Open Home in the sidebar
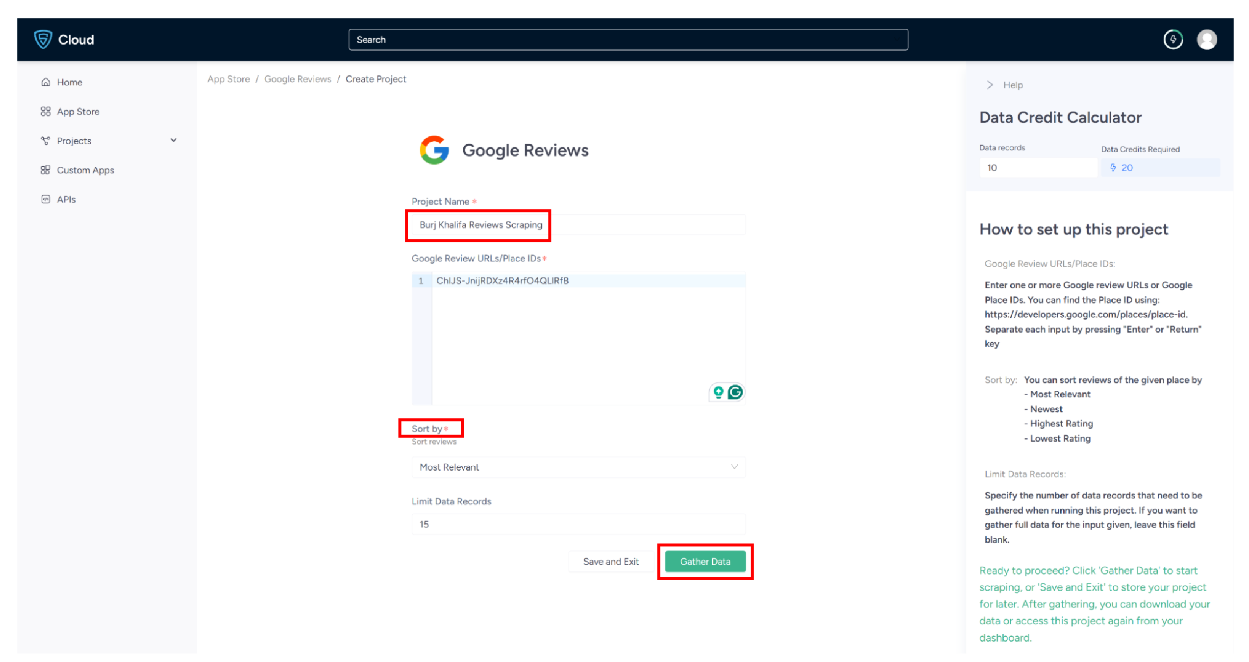This screenshot has height=662, width=1249. click(69, 82)
